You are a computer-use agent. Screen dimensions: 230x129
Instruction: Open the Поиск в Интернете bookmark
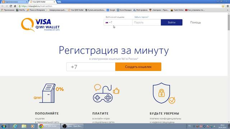click(x=36, y=10)
